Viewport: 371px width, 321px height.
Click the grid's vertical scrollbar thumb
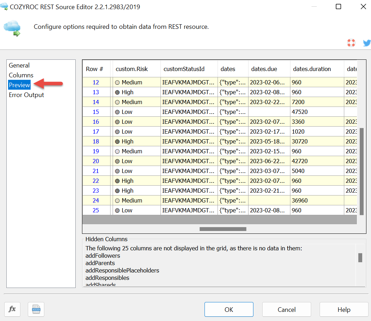point(361,171)
